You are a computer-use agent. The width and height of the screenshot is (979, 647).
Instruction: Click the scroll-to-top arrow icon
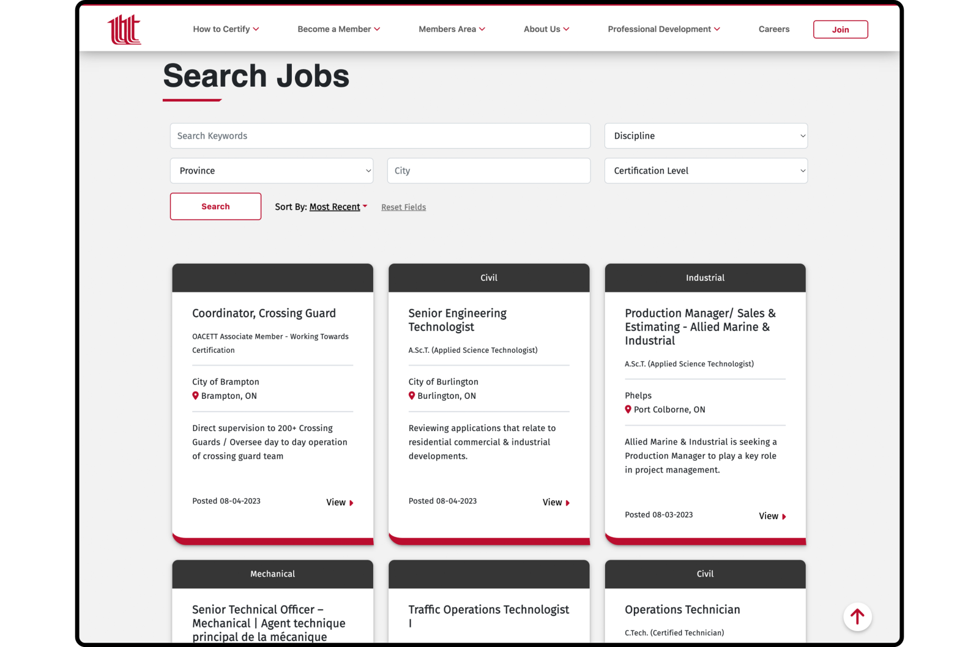click(857, 617)
